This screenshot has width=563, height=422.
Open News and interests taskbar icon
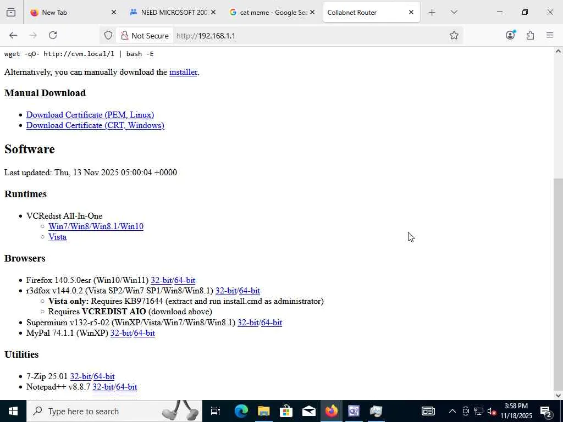[x=428, y=411]
